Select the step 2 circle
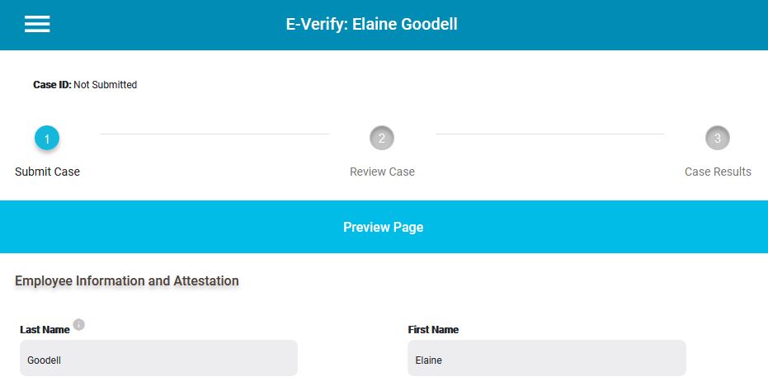The width and height of the screenshot is (768, 391). pos(382,139)
